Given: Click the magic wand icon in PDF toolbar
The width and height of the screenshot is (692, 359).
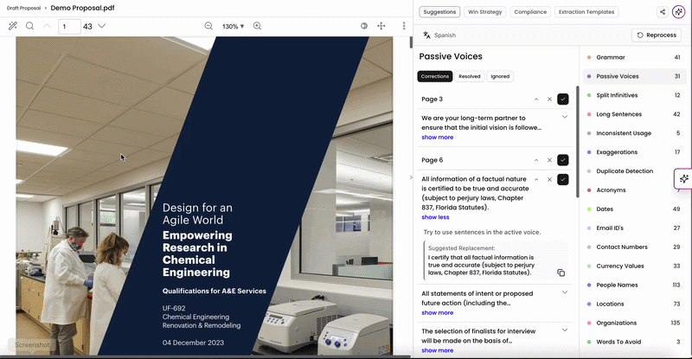Looking at the screenshot, I should [12, 26].
